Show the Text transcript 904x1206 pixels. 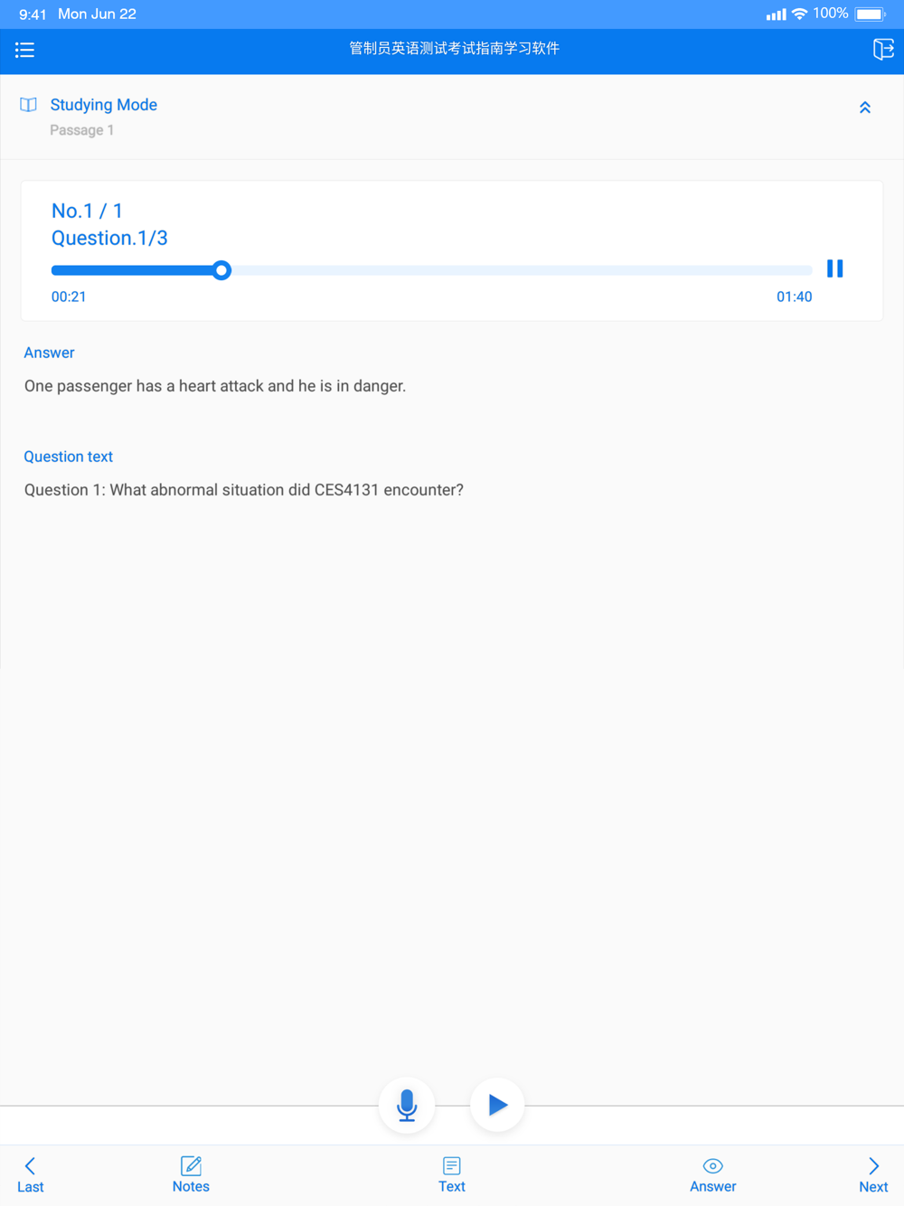pos(452,1175)
